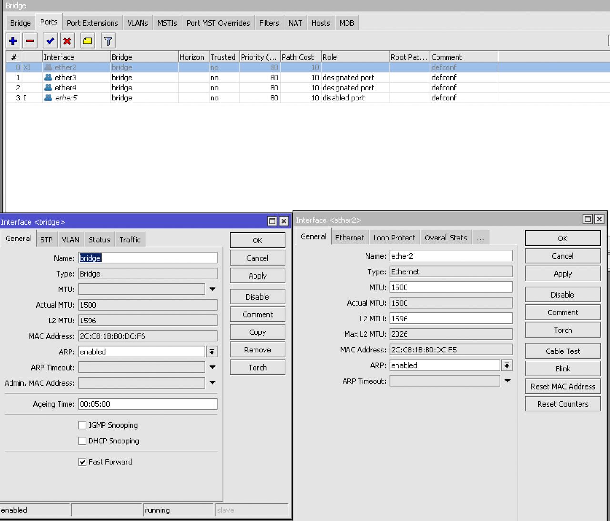Click Torch in the bridge dialog

(257, 368)
